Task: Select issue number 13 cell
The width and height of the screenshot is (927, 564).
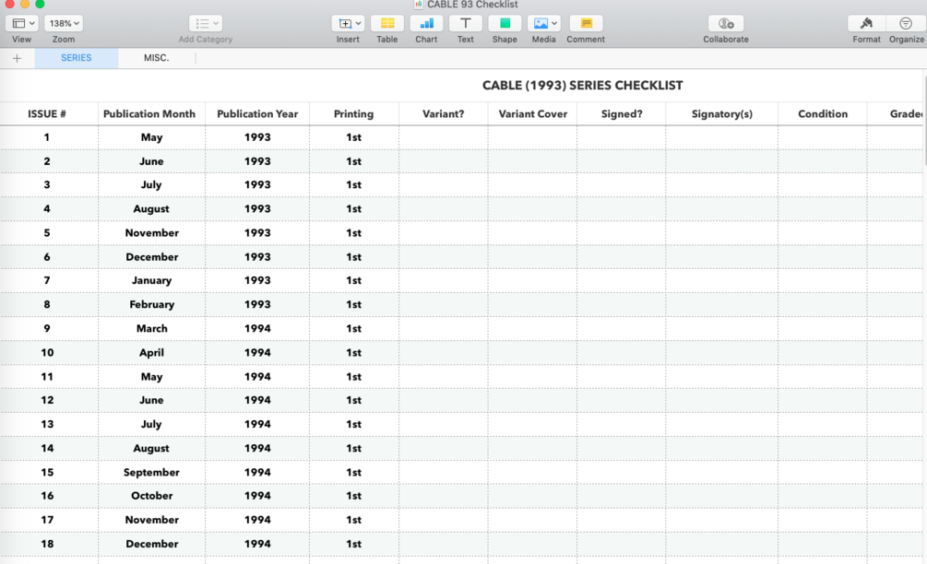Action: (x=47, y=424)
